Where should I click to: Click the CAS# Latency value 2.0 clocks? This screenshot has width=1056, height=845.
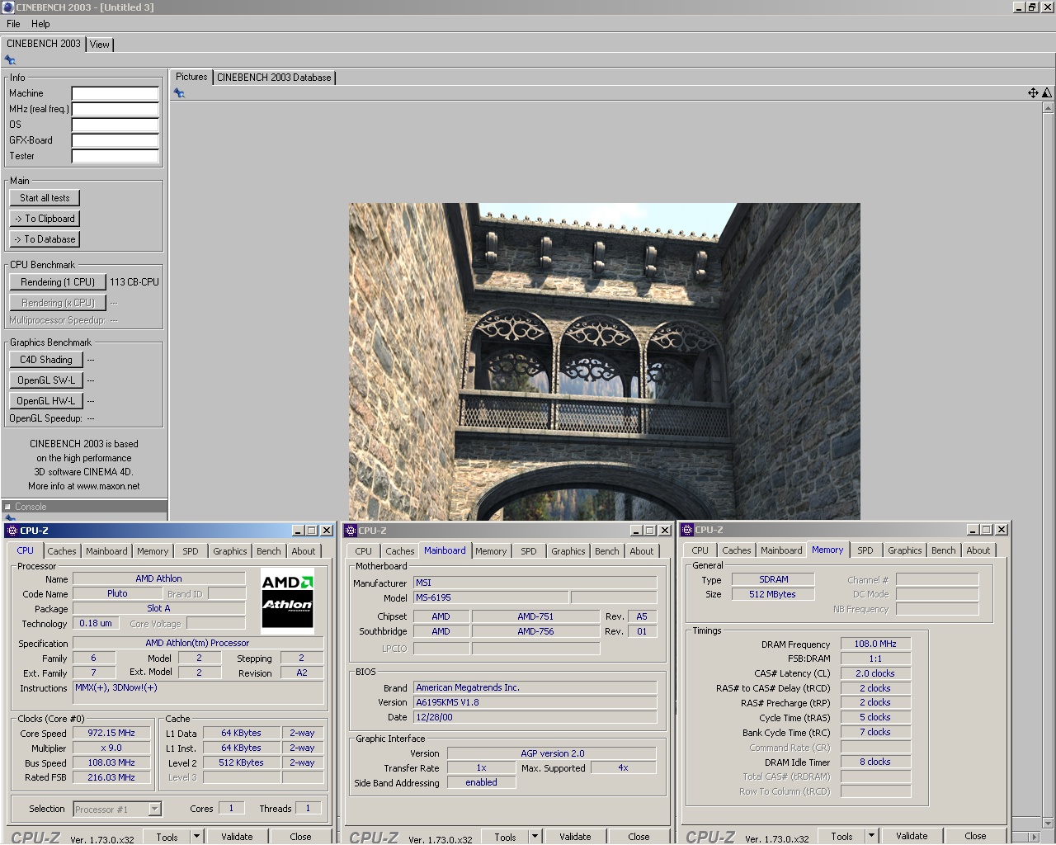[x=875, y=673]
